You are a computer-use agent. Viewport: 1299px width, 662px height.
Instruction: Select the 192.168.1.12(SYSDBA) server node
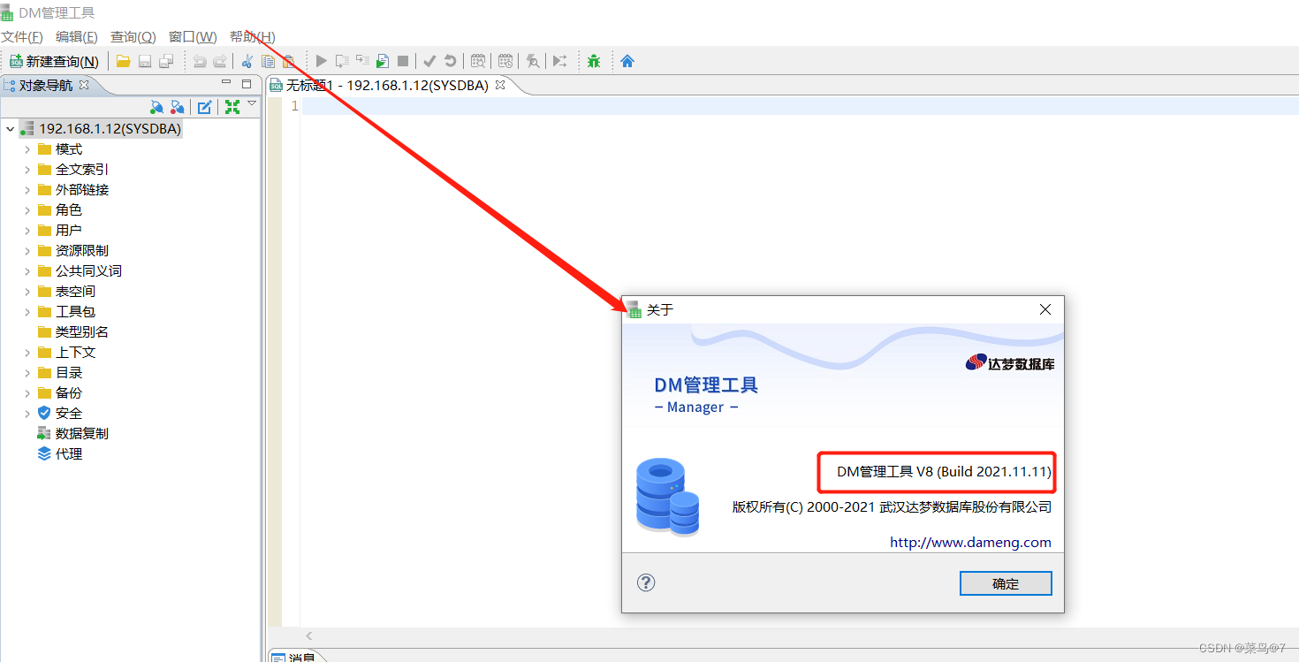(x=110, y=129)
